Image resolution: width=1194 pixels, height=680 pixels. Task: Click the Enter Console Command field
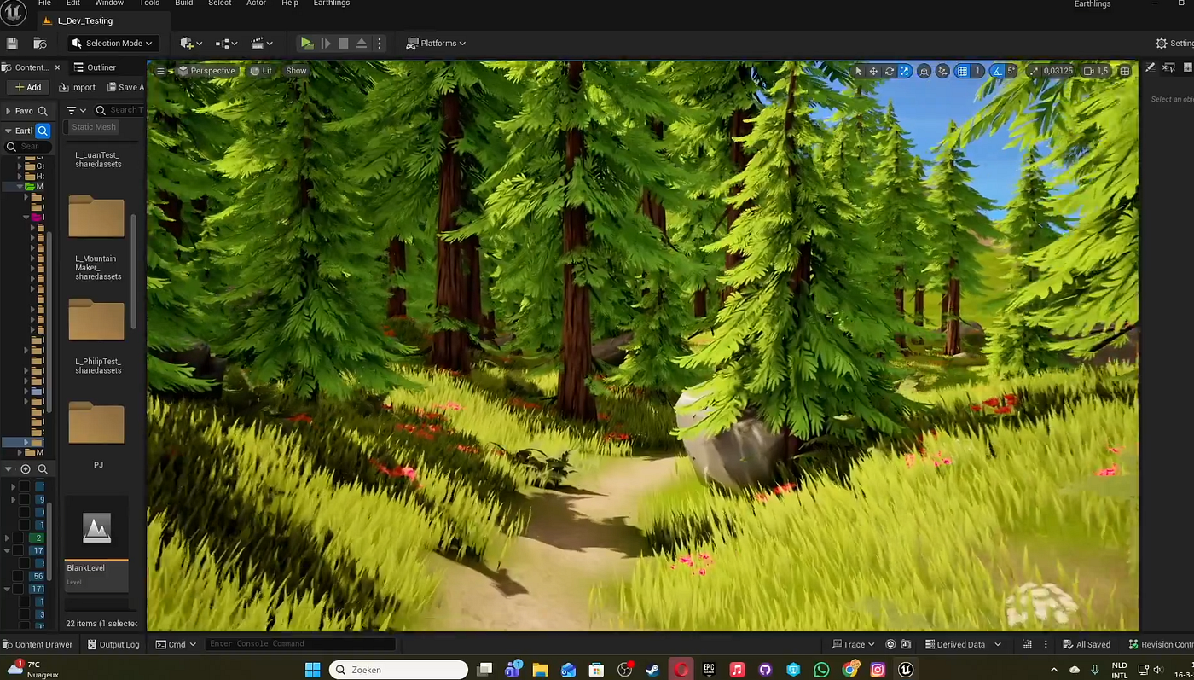[x=300, y=644]
